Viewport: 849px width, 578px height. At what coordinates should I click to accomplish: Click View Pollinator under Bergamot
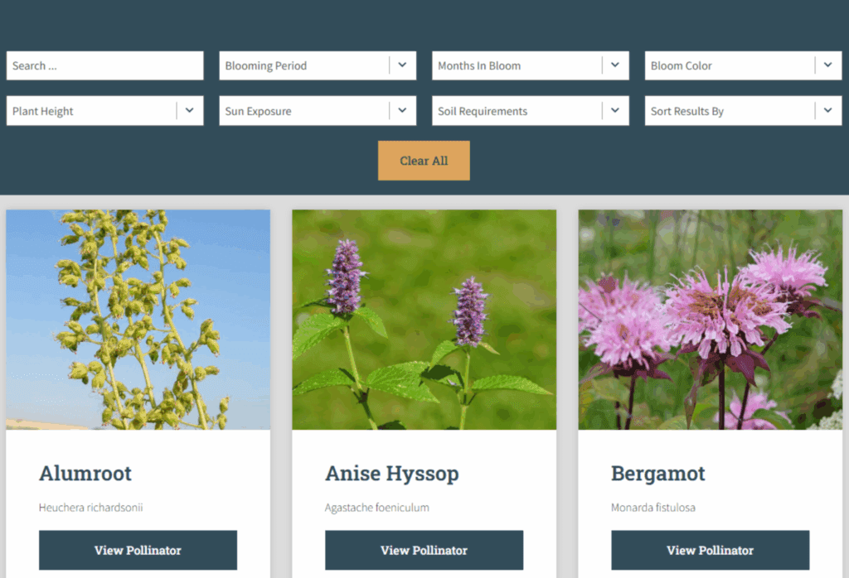(x=710, y=550)
